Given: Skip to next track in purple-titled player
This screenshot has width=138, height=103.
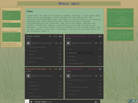Looking at the screenshot, I should coord(101,43).
